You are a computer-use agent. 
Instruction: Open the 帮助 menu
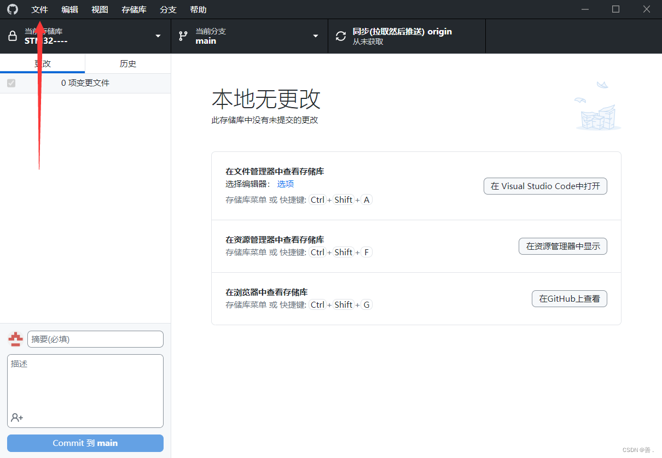click(198, 9)
